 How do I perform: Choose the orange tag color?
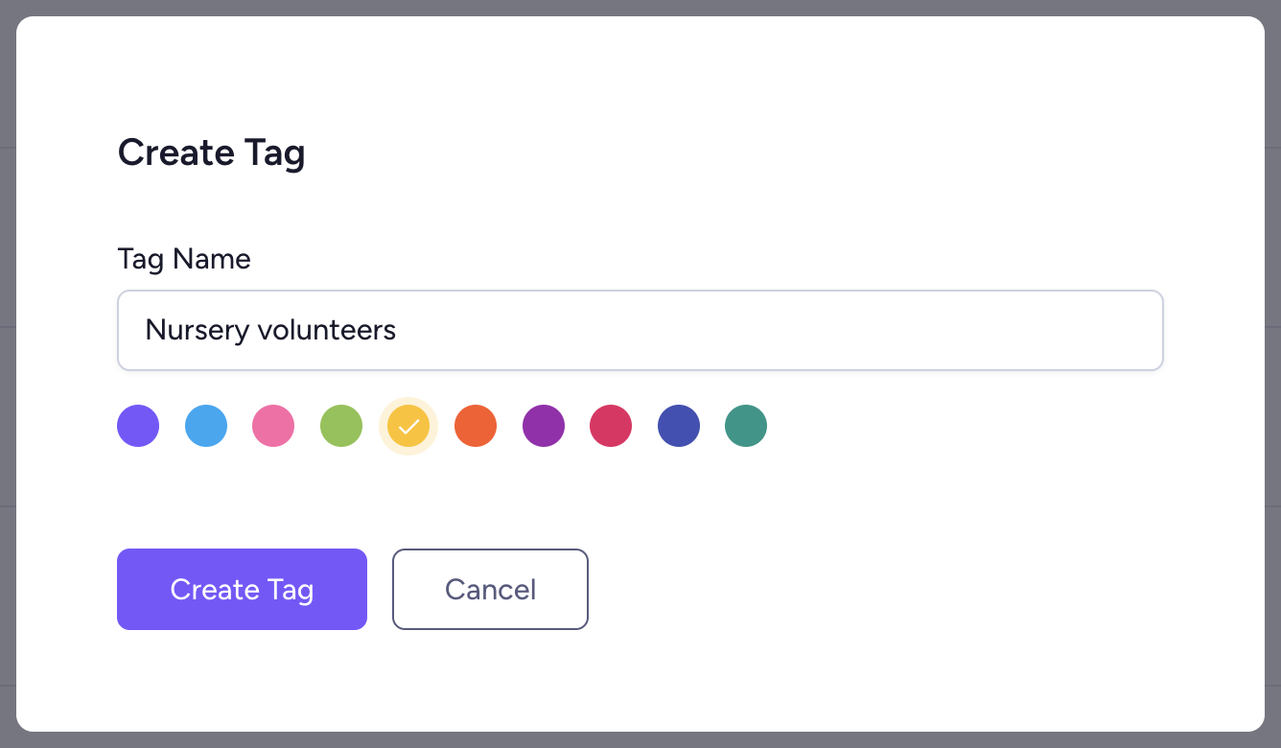coord(476,426)
